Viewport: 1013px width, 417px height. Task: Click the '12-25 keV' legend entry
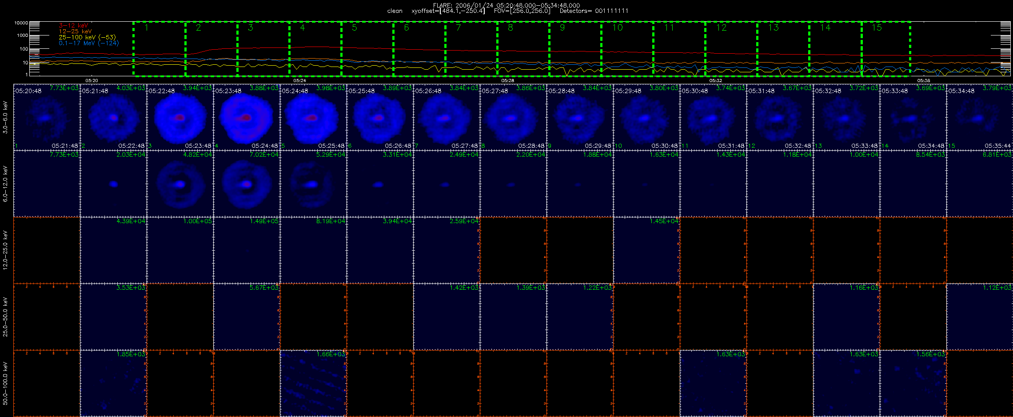pos(75,31)
